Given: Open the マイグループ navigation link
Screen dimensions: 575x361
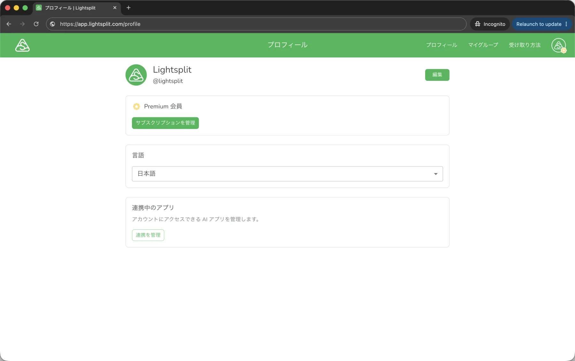Looking at the screenshot, I should tap(483, 45).
